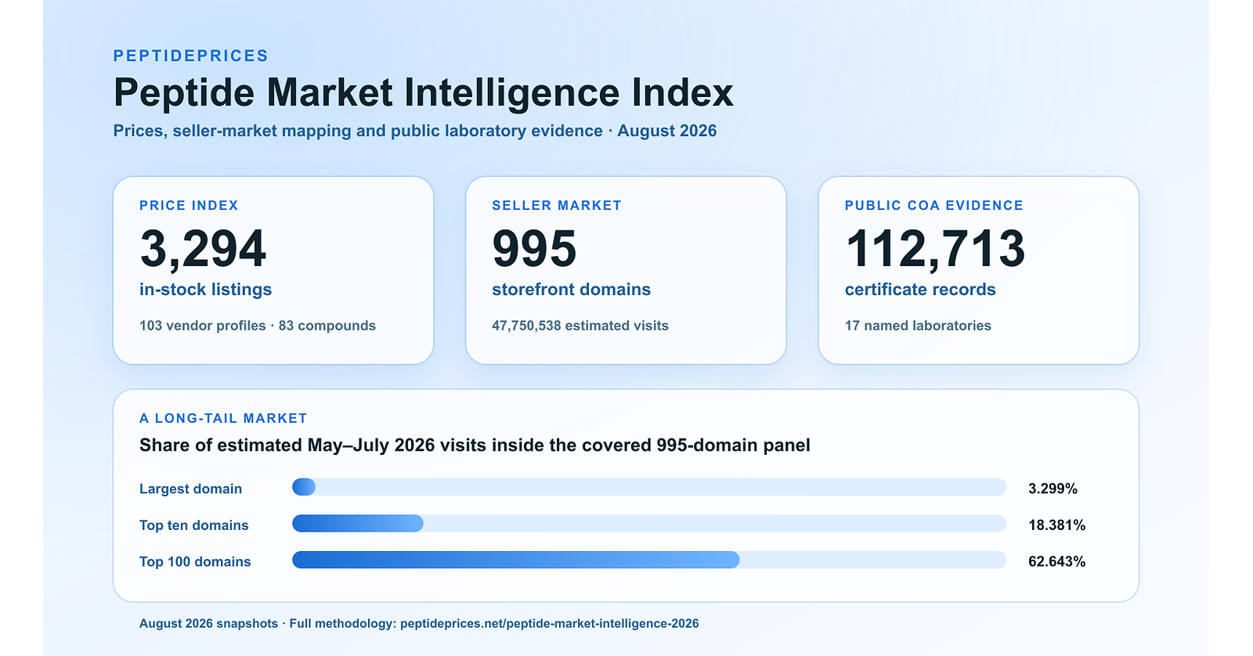The width and height of the screenshot is (1253, 656).
Task: Click the PRICE INDEX heading
Action: coord(189,205)
